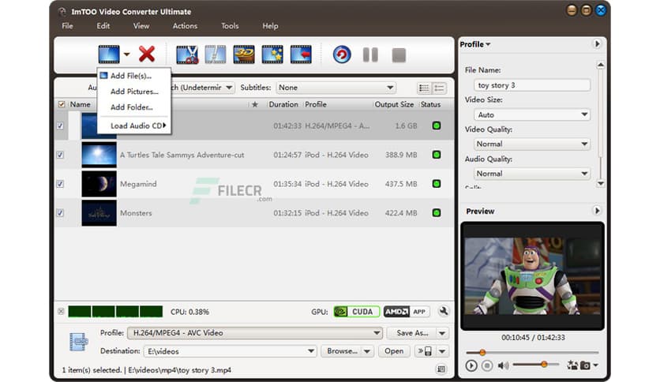
Task: Toggle AMD APP GPU acceleration
Action: pyautogui.click(x=407, y=312)
